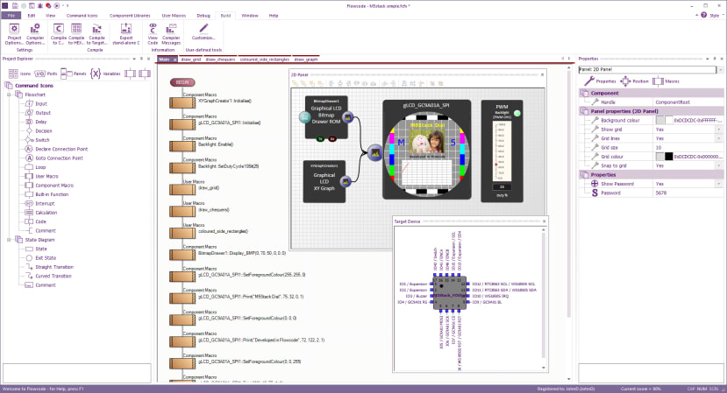Click the M5Stack chip in the Target Device panel
The width and height of the screenshot is (727, 393).
click(450, 293)
